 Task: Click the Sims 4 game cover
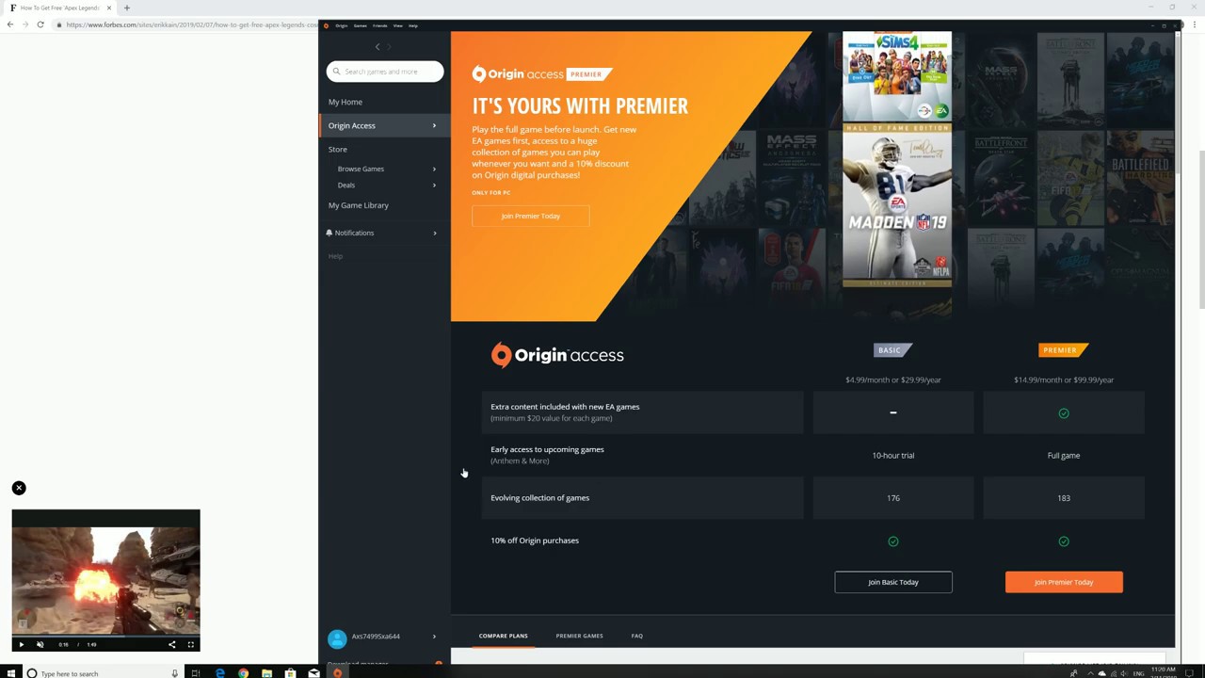tap(897, 75)
